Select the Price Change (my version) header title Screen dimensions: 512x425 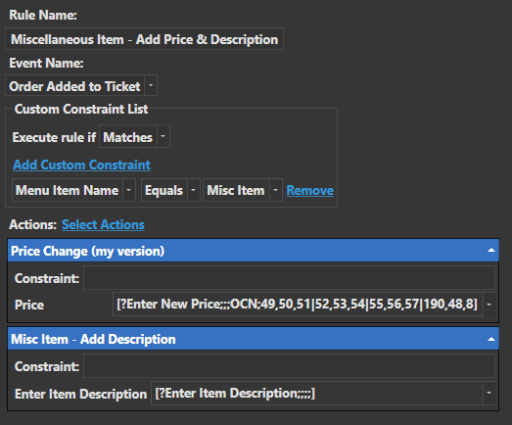(x=87, y=251)
